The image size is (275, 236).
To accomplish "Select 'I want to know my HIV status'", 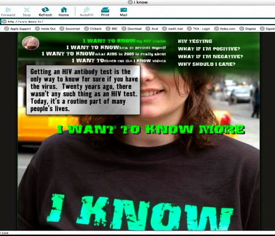I will tap(124, 41).
